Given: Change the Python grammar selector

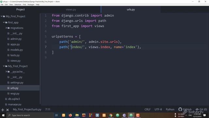Looking at the screenshot, I should tap(170, 109).
